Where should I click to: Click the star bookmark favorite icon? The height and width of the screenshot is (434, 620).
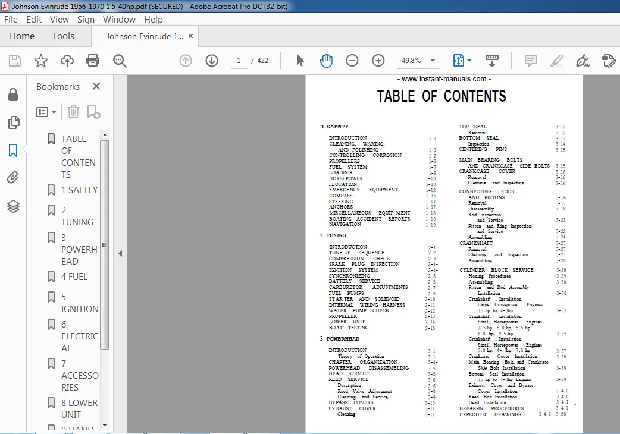pos(40,61)
